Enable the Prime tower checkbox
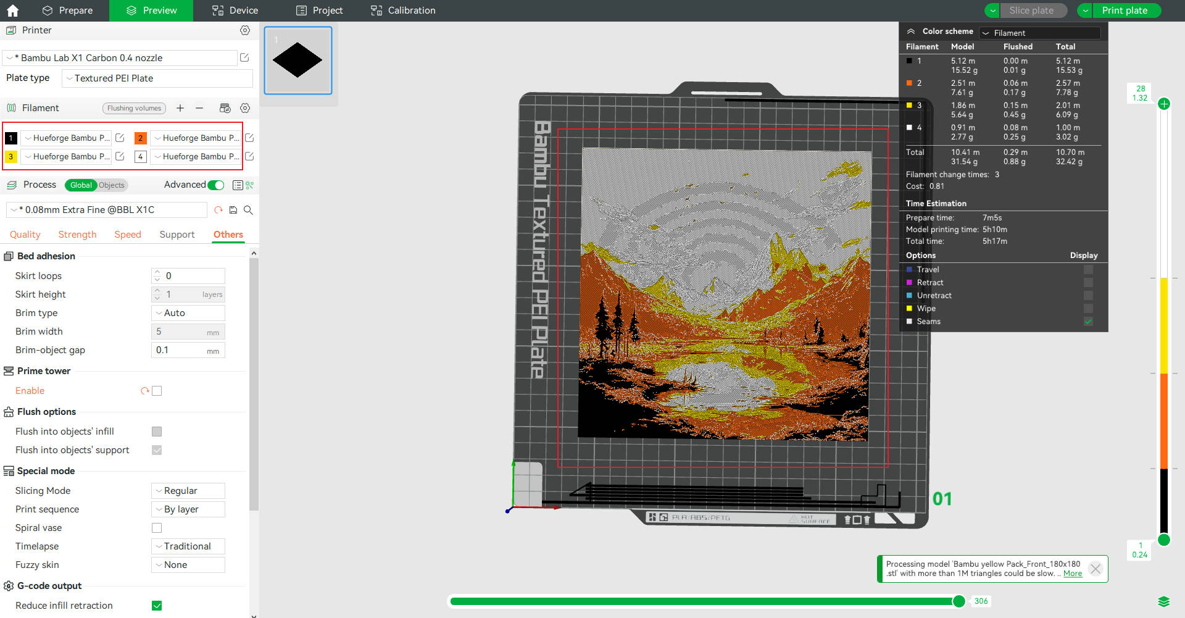 tap(157, 391)
